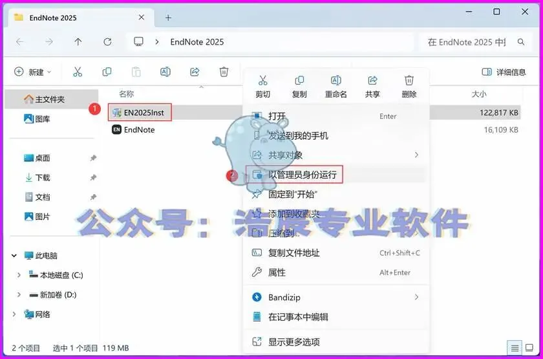The image size is (543, 359).
Task: Choose 复制 in the context menu
Action: (x=299, y=87)
